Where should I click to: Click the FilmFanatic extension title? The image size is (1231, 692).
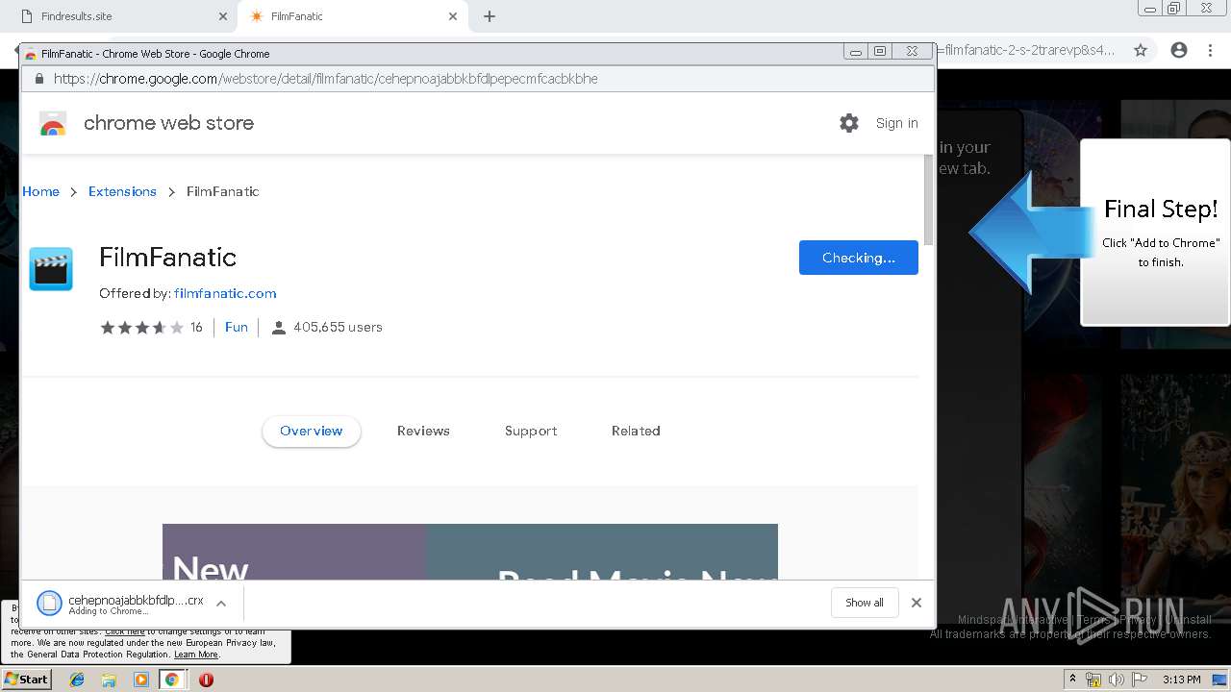tap(167, 258)
